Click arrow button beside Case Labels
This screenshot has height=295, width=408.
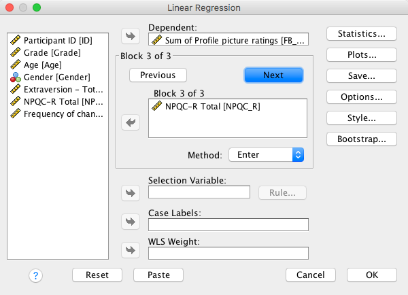coord(129,222)
